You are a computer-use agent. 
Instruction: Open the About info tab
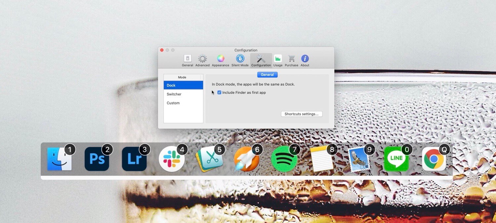[305, 61]
